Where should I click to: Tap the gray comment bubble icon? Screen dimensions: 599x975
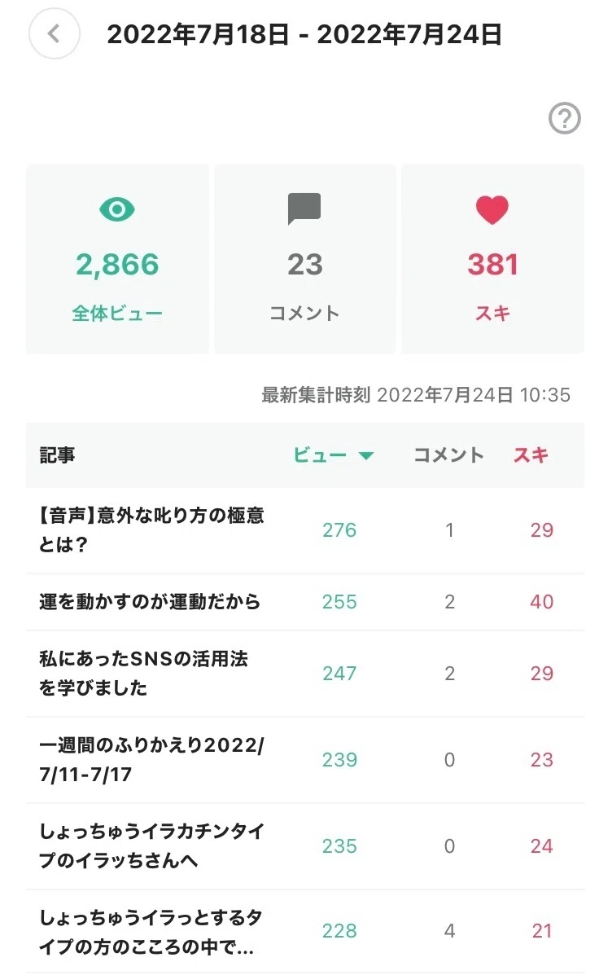pyautogui.click(x=304, y=209)
